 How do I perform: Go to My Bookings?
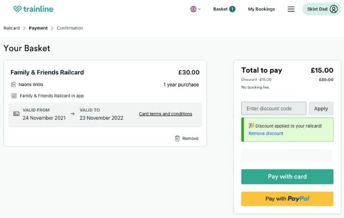[261, 9]
